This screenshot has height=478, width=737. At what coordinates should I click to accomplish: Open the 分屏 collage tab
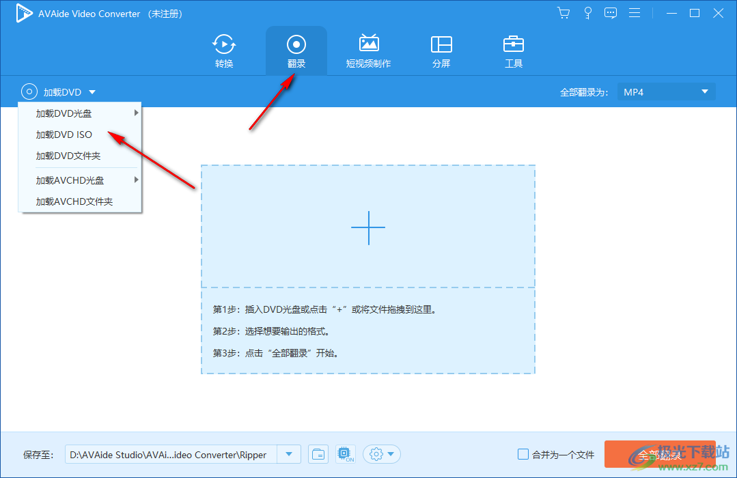click(x=441, y=51)
